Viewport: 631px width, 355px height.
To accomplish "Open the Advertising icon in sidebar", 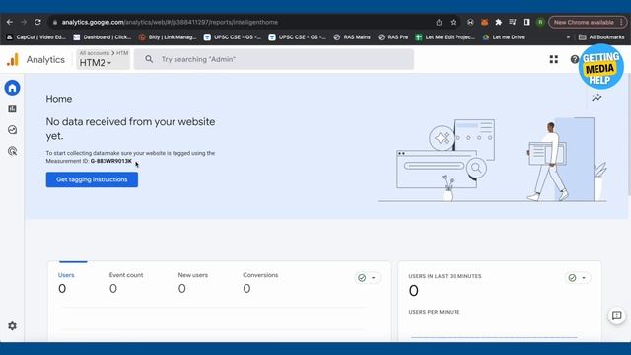I will 12,151.
